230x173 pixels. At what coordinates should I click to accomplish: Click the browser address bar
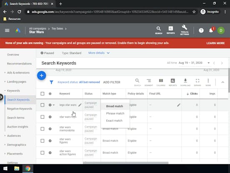pyautogui.click(x=110, y=12)
